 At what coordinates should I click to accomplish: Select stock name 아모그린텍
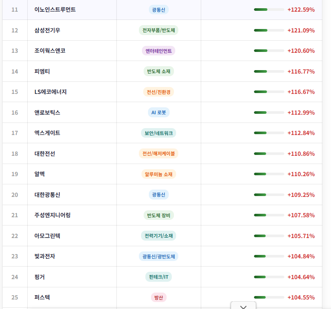pyautogui.click(x=47, y=236)
